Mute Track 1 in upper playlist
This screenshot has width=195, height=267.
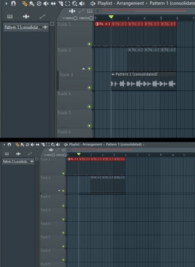click(89, 44)
